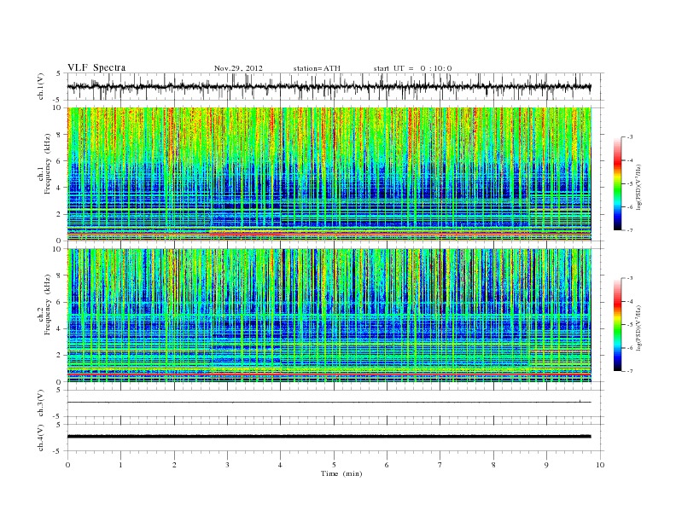The image size is (676, 522).
Task: Click inside the ch.2 spectrogram panel
Action: coord(329,315)
